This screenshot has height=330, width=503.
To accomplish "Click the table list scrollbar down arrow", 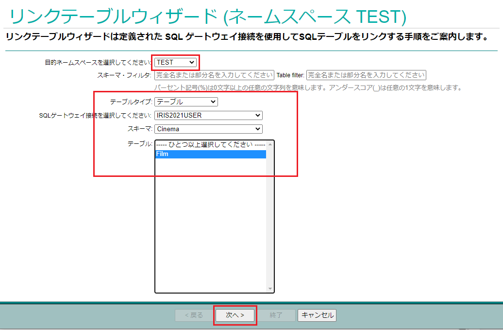I will coord(270,289).
